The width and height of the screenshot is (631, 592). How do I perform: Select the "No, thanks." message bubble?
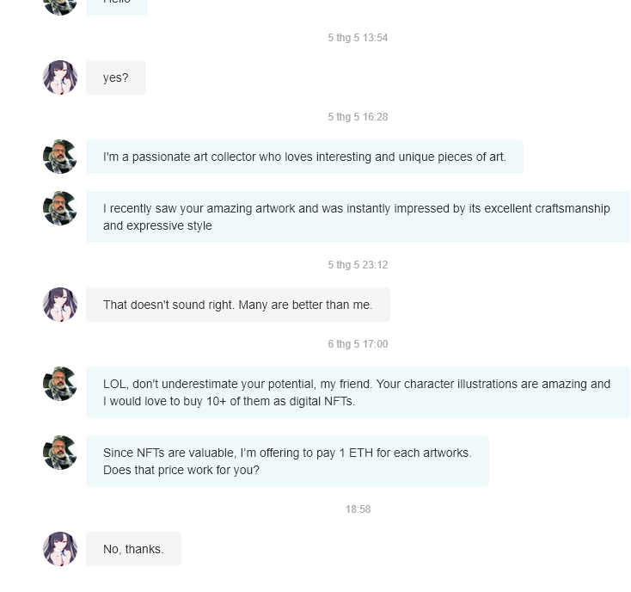(x=133, y=549)
